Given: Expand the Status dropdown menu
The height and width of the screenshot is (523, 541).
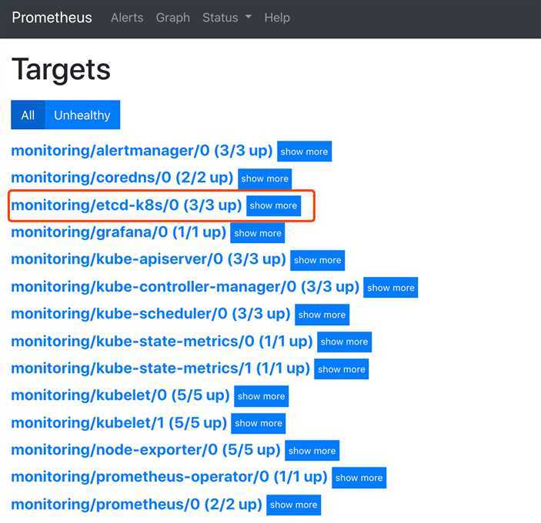Looking at the screenshot, I should coord(227,18).
